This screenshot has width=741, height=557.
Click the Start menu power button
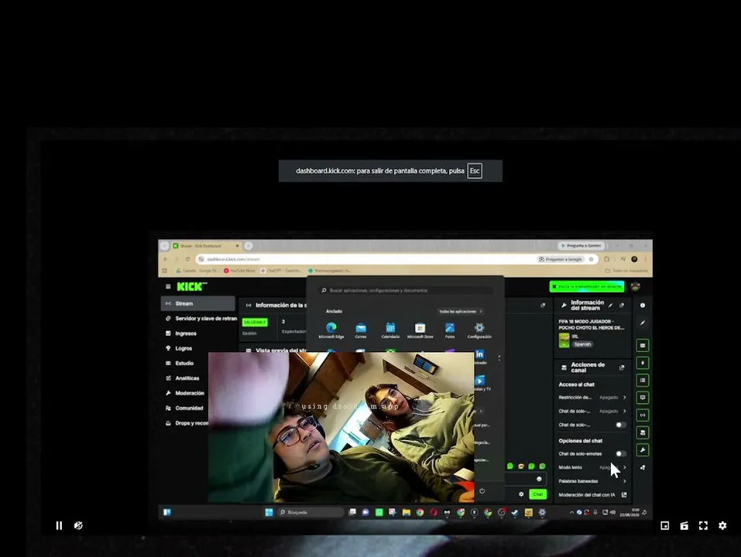click(x=482, y=491)
